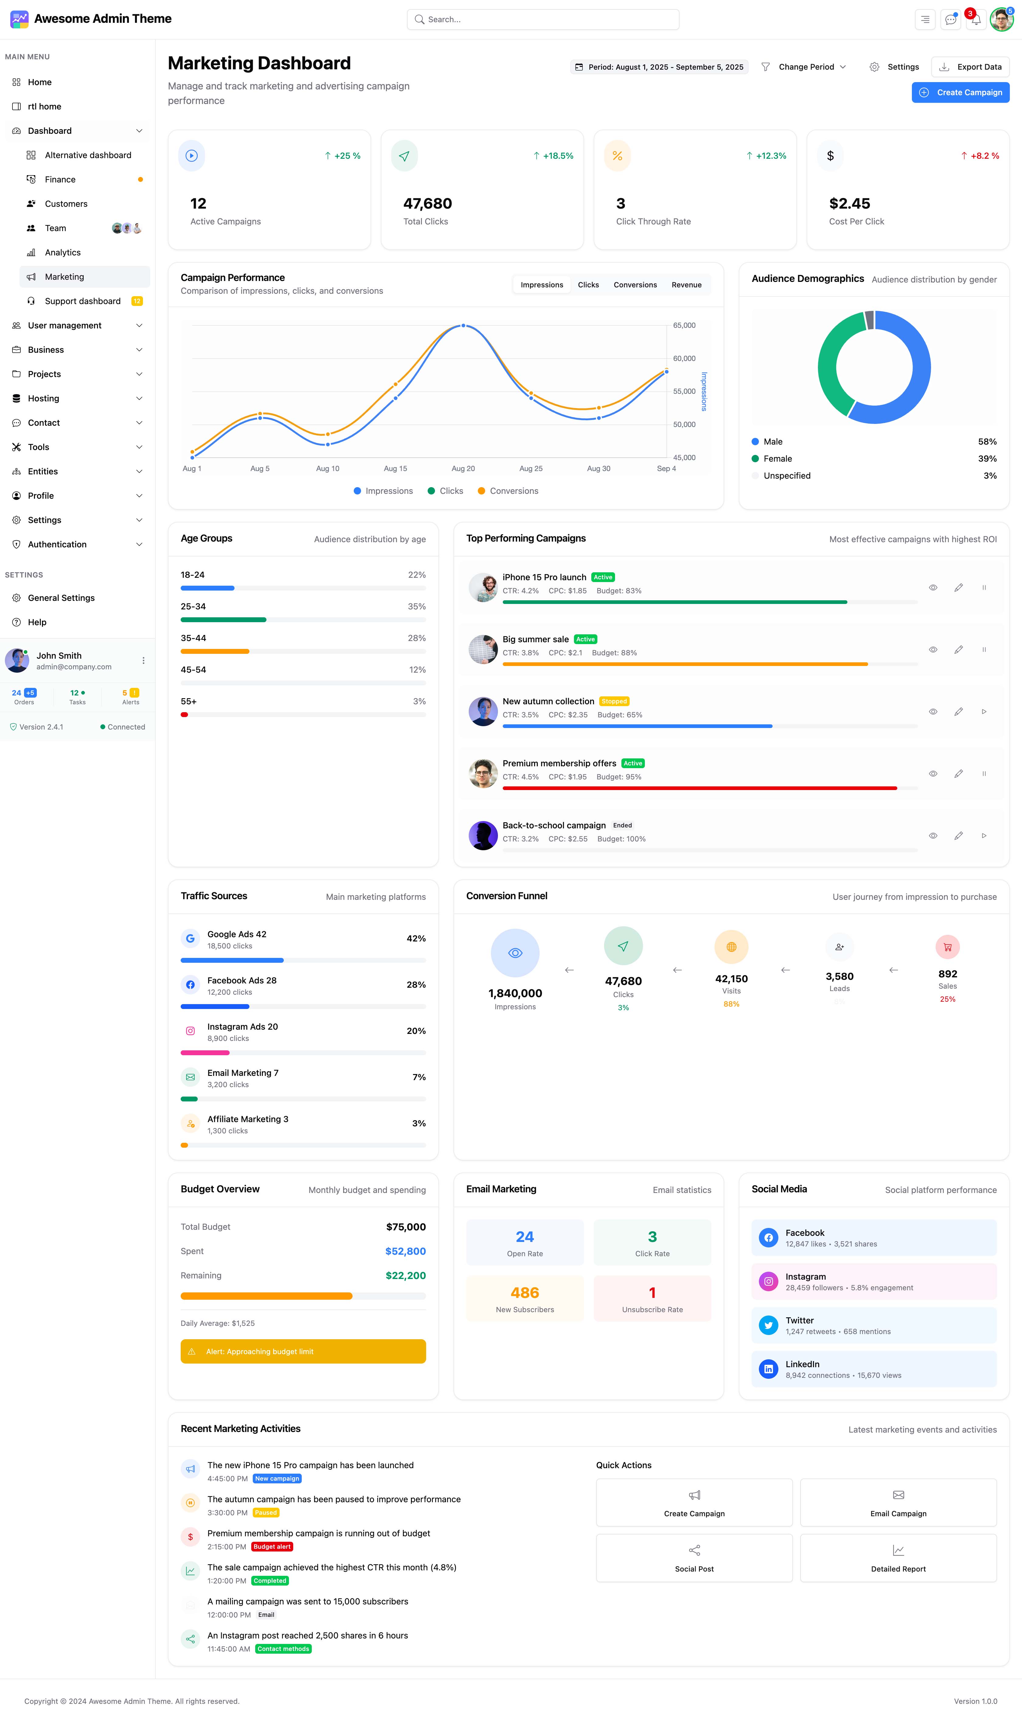Click Impressions eye icon in Conversion Funnel

coord(515,953)
